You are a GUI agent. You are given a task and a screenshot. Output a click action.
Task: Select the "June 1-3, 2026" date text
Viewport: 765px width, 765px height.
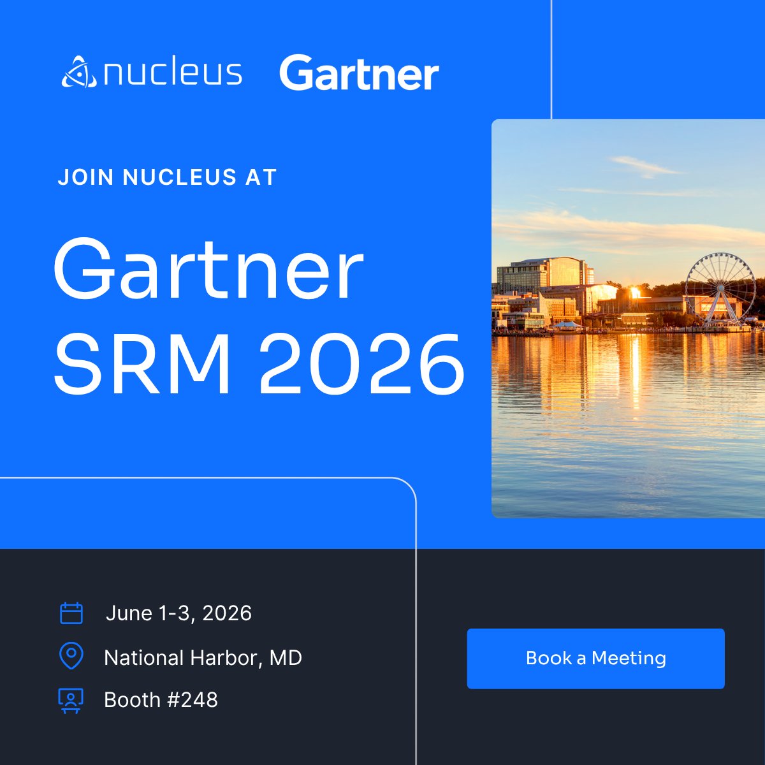click(x=179, y=613)
